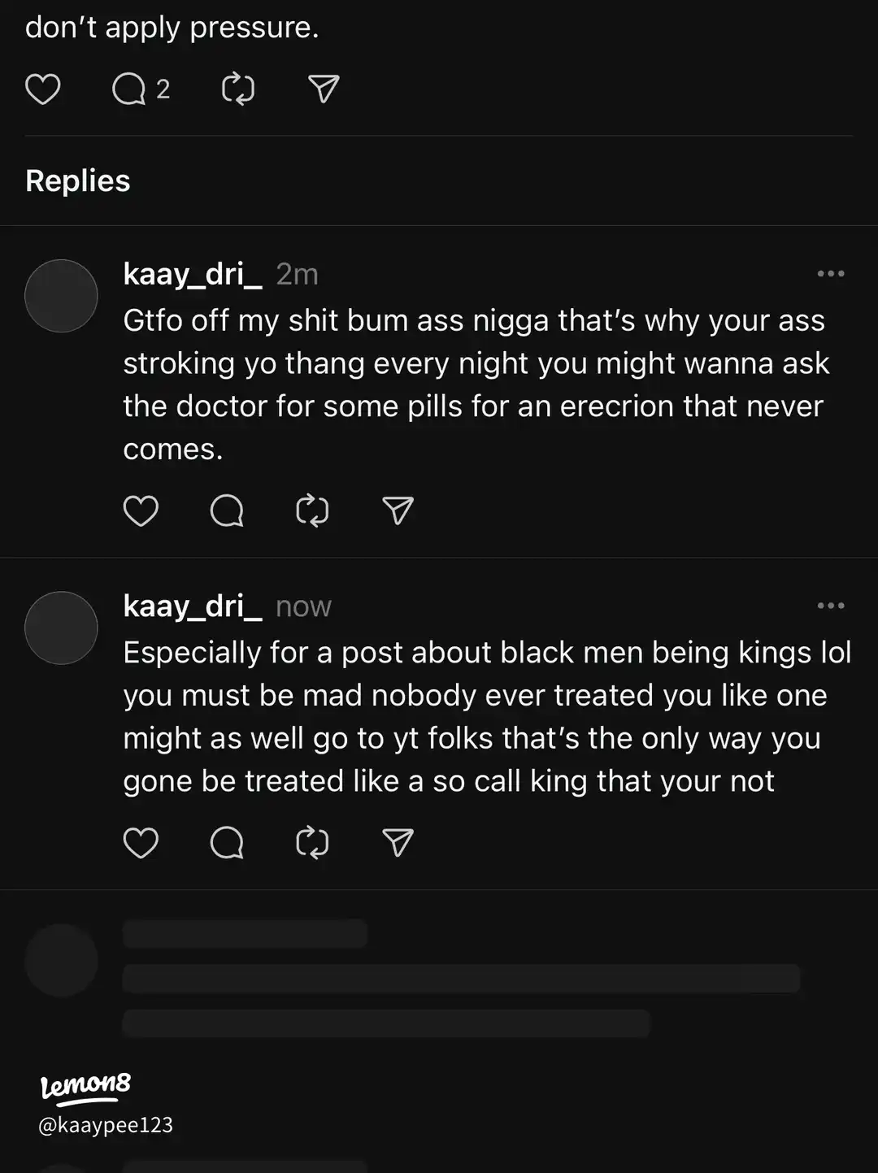Open kaay_dri_ profile from the 2m reply
Screen dimensions: 878x1173
(x=193, y=275)
